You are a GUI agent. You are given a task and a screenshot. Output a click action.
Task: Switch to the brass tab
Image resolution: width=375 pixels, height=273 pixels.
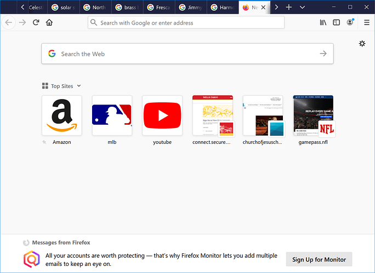[127, 8]
